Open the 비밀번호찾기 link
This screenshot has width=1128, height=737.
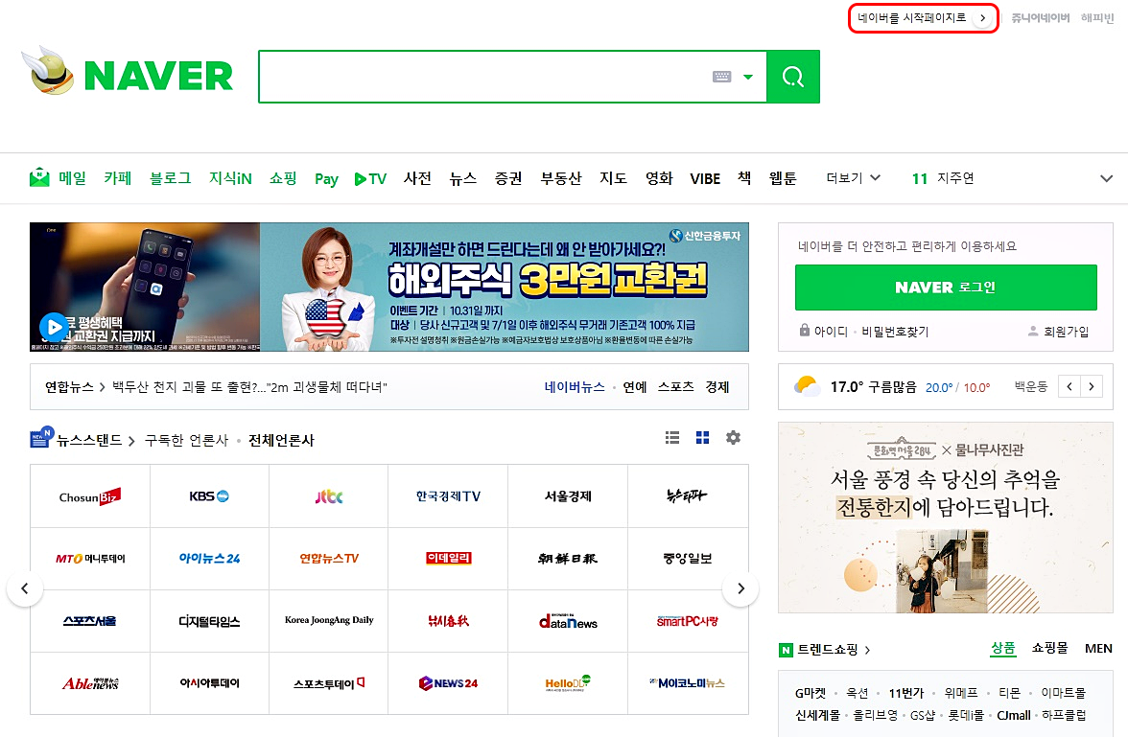(895, 332)
